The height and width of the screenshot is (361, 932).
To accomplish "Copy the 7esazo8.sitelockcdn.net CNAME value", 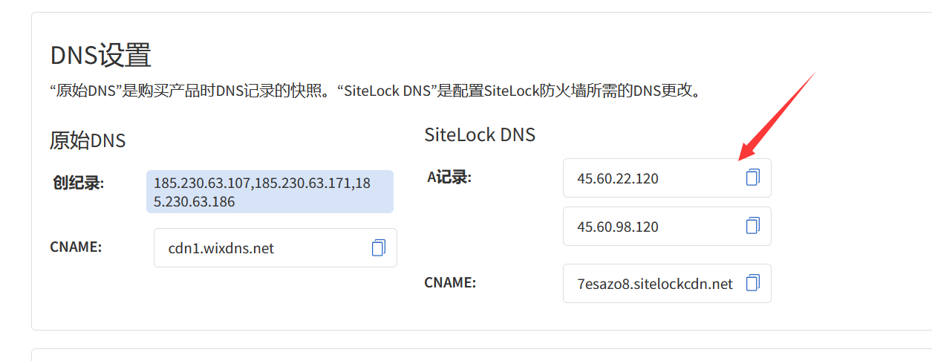I will pos(752,283).
